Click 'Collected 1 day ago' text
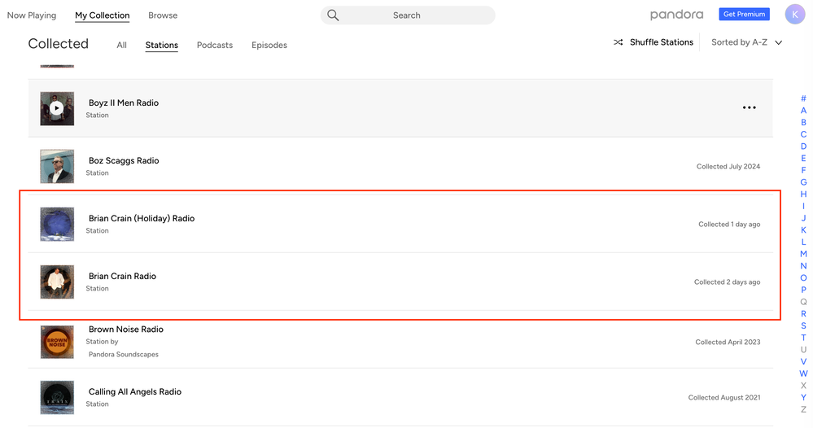Viewport: 813px width, 428px height. coord(729,225)
